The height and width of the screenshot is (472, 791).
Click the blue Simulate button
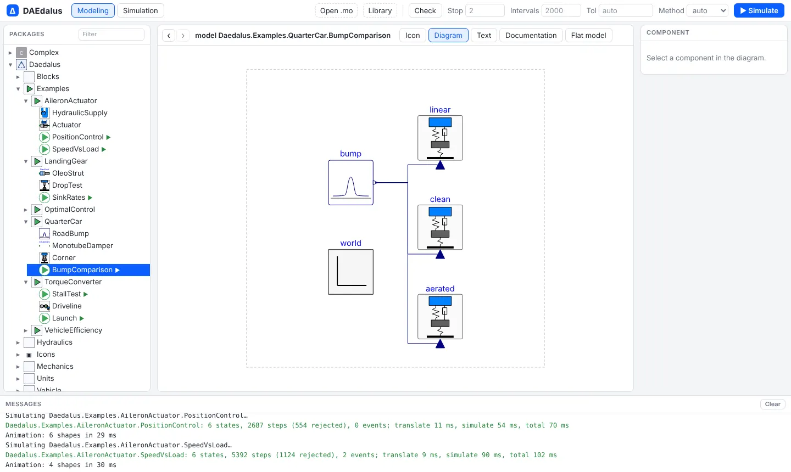click(x=759, y=10)
